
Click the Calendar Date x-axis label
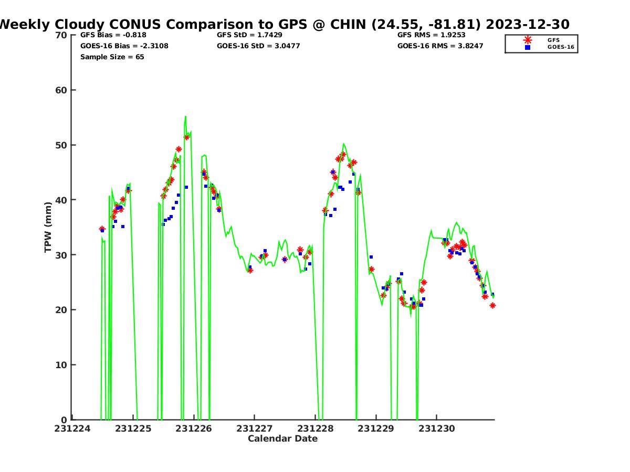click(282, 439)
